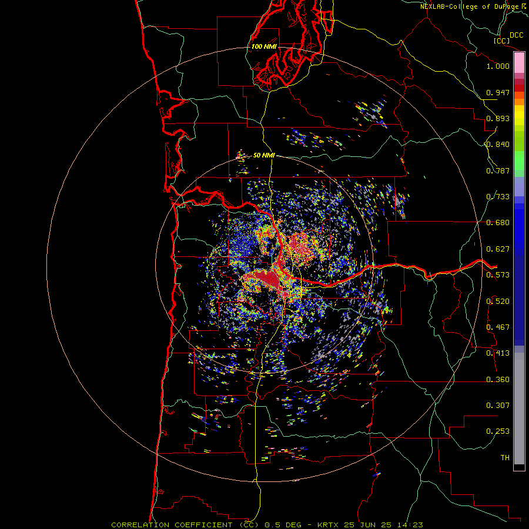
Task: Click the 0.307 scale value
Action: (x=498, y=406)
